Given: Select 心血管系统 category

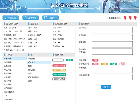Looking at the screenshot, I should pos(8,62).
